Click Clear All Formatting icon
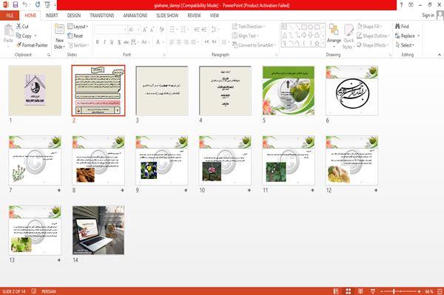Screen dimensions: 444x295 pyautogui.click(x=161, y=30)
